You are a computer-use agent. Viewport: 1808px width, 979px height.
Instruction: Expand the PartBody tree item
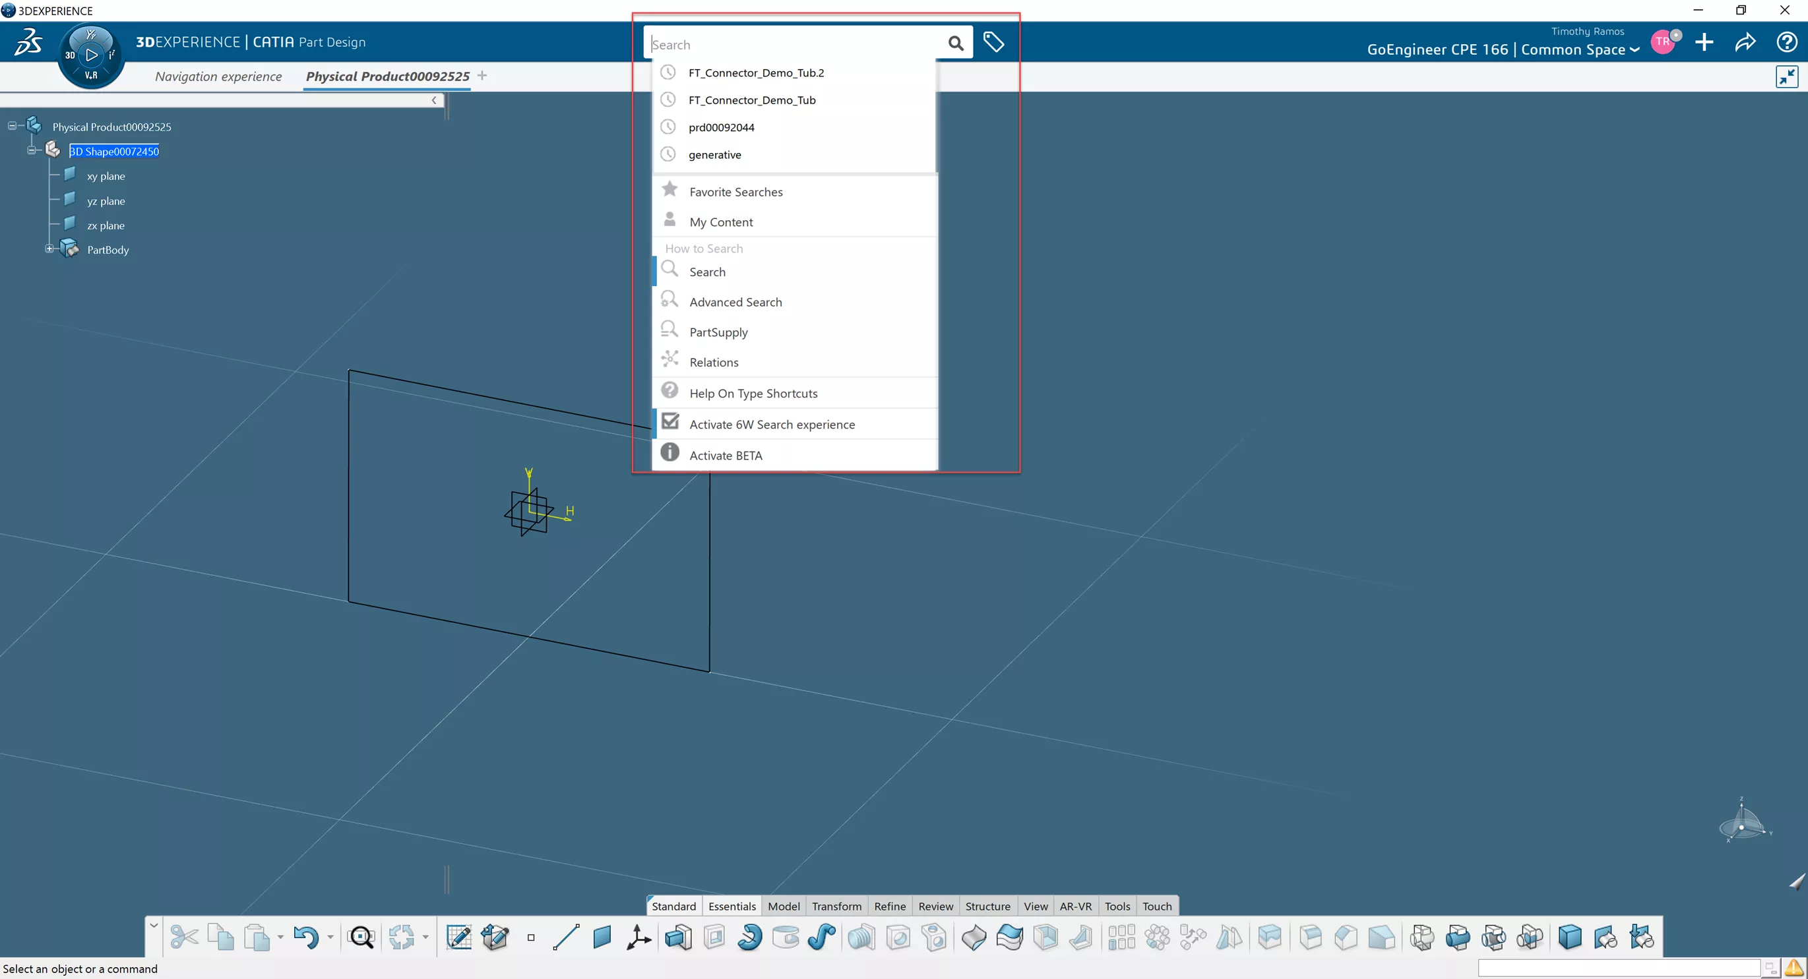(48, 250)
